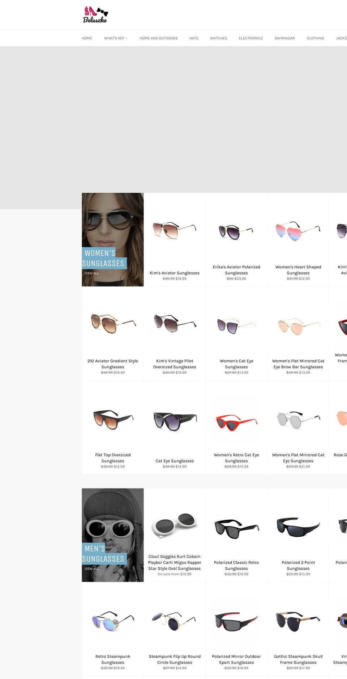
Task: Open Gothic Steampunk Skull Frame Sunglasses link
Action: (298, 659)
